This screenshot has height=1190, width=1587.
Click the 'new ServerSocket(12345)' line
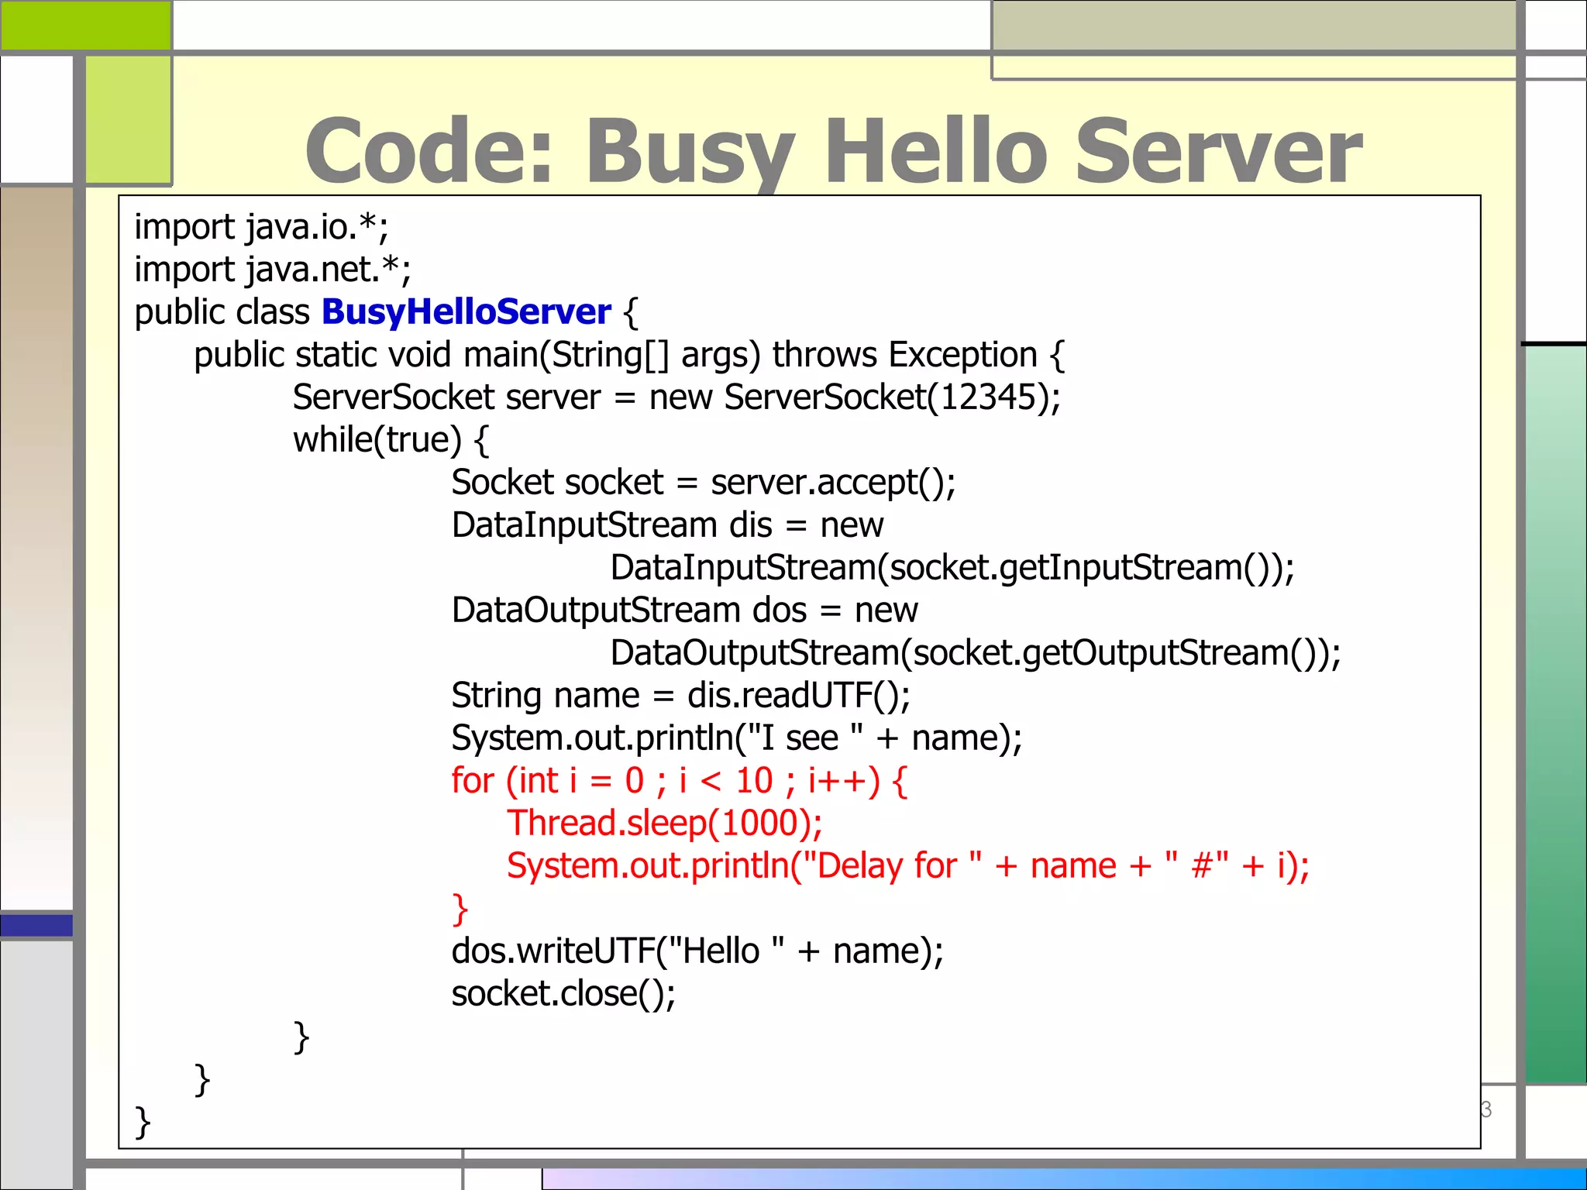click(676, 397)
